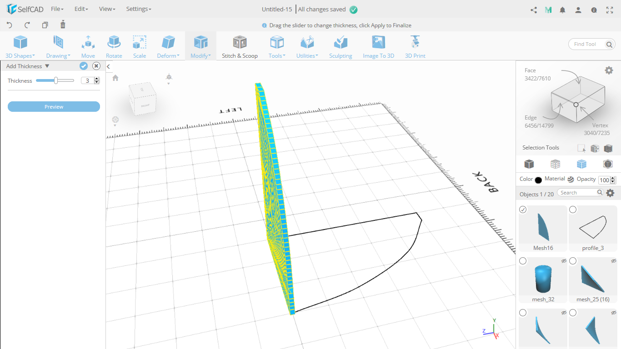Image resolution: width=621 pixels, height=349 pixels.
Task: Click the Thickness value field
Action: tap(87, 80)
